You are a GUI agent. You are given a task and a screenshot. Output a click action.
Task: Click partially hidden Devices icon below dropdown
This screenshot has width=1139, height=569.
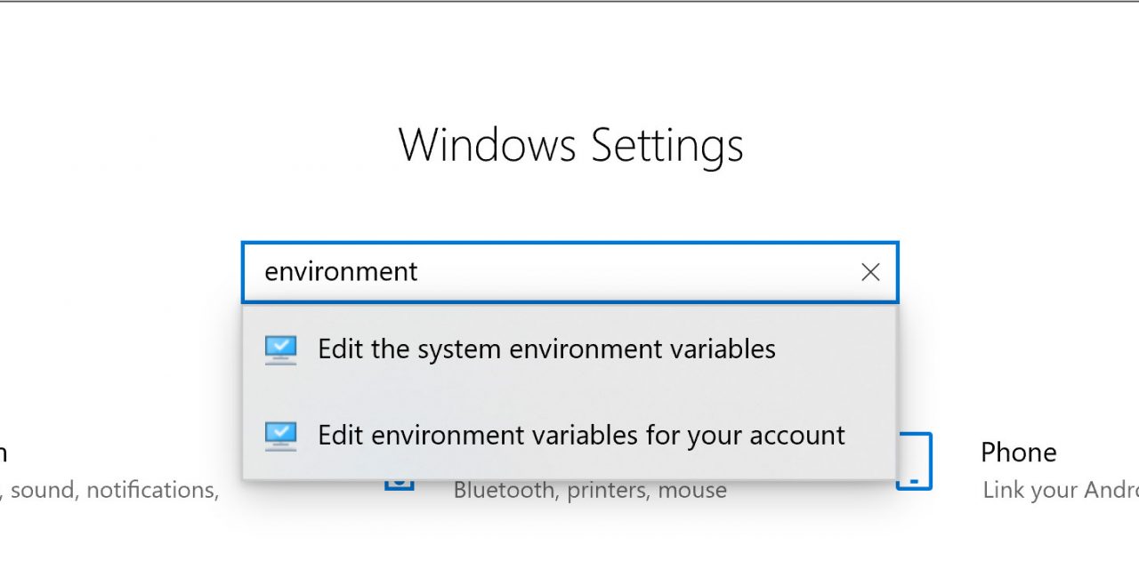(400, 484)
